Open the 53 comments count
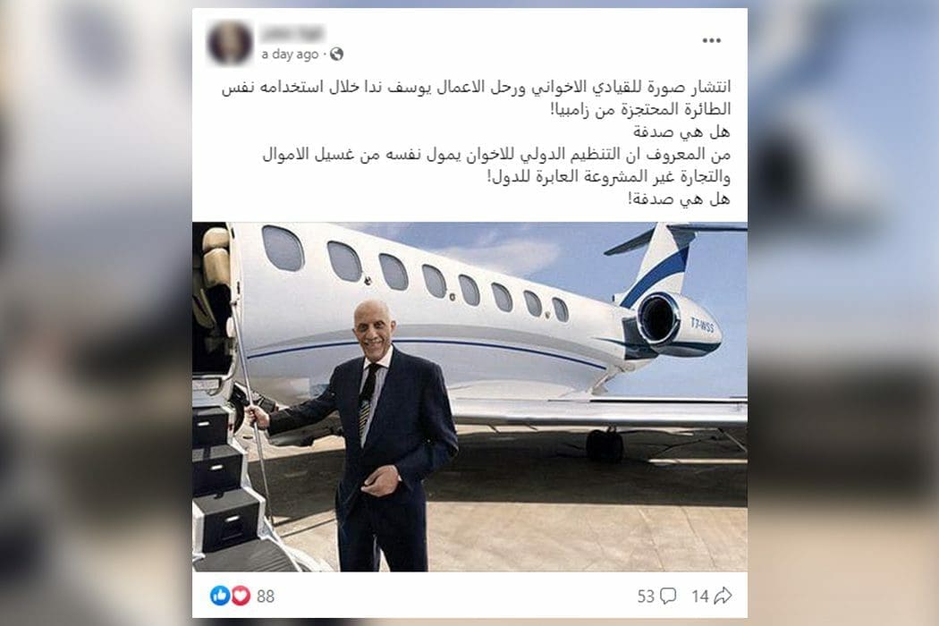939x626 pixels. (645, 596)
